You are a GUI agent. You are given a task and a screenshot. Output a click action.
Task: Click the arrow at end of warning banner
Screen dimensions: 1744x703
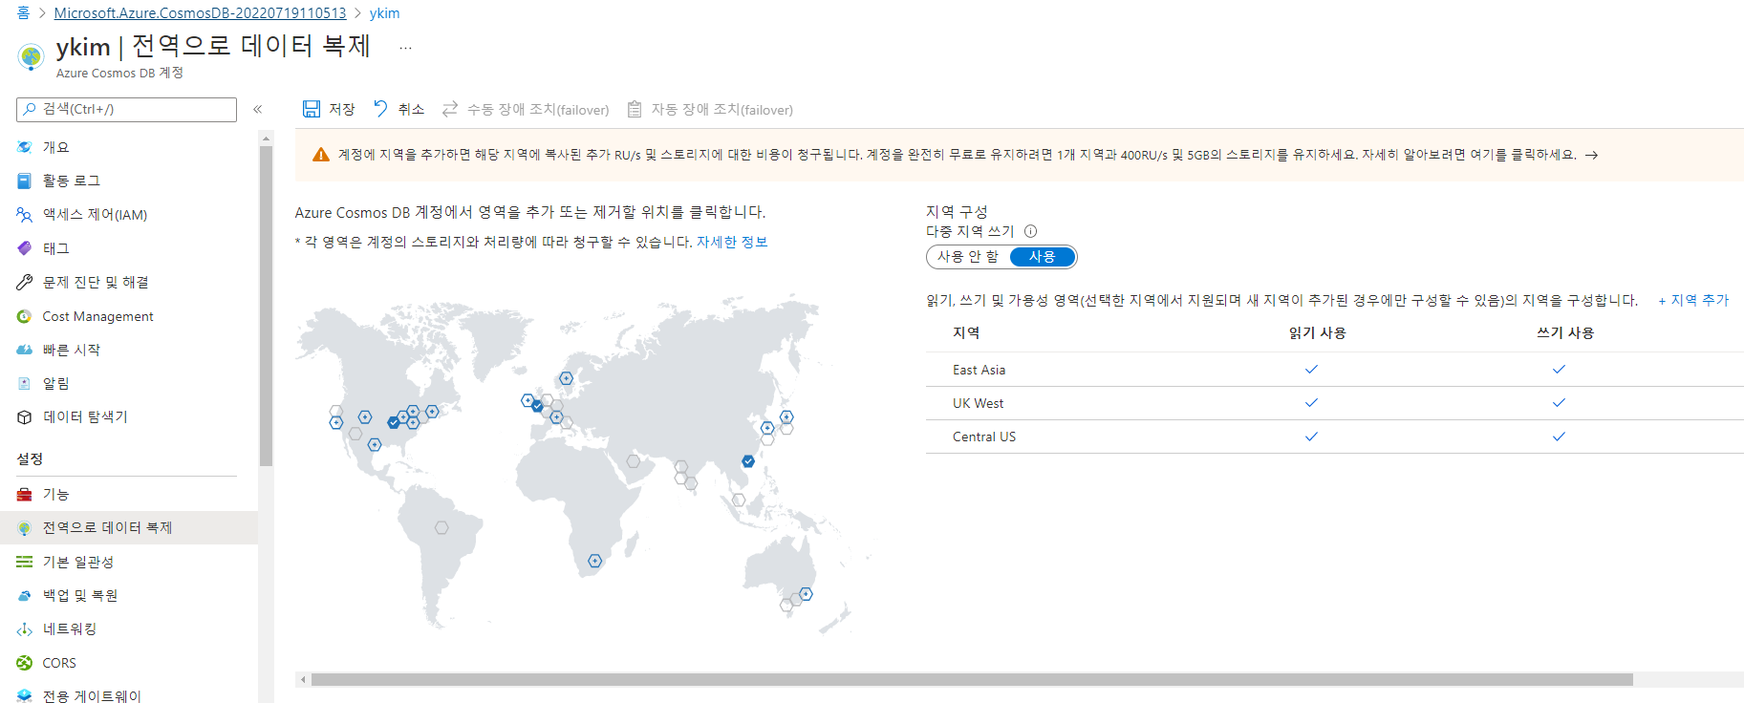point(1591,155)
